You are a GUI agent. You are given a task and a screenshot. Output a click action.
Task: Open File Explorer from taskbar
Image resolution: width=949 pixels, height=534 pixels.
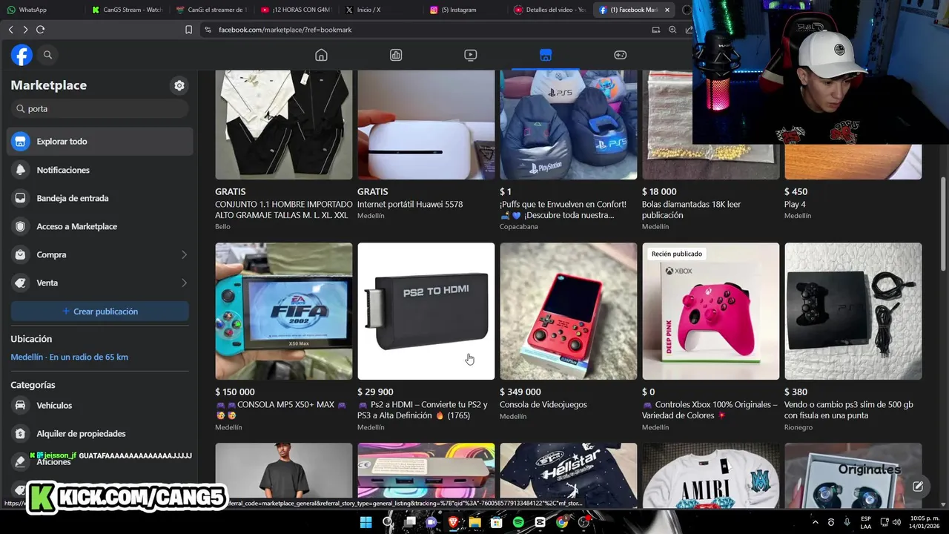click(474, 522)
